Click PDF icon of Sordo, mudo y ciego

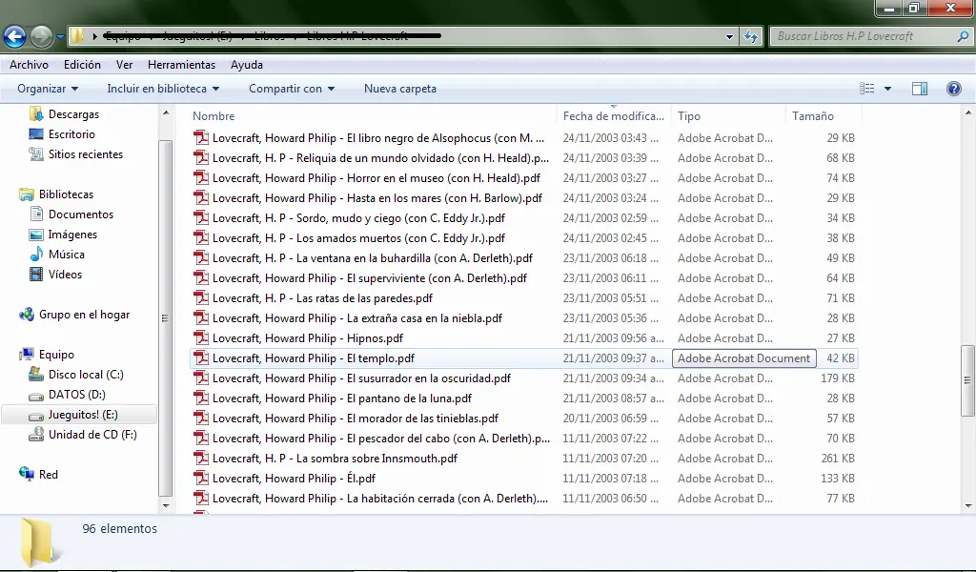point(200,217)
